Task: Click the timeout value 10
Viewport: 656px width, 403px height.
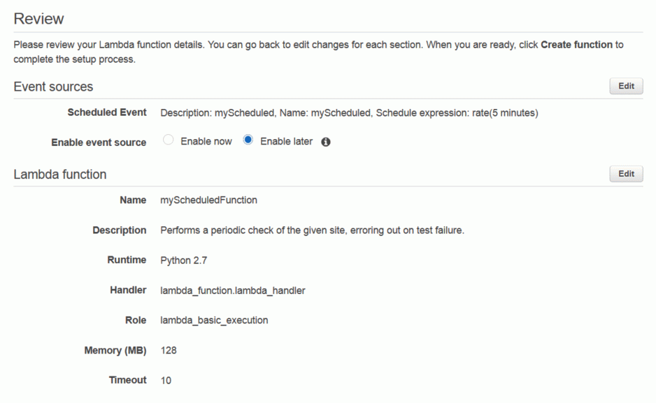Action: point(166,381)
